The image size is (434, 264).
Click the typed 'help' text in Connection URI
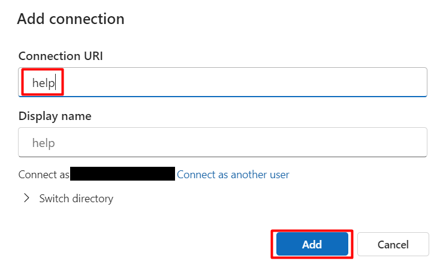(43, 82)
